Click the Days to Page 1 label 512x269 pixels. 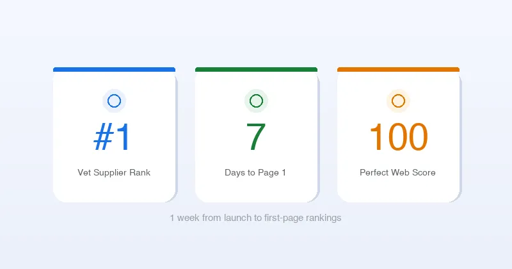pyautogui.click(x=255, y=173)
